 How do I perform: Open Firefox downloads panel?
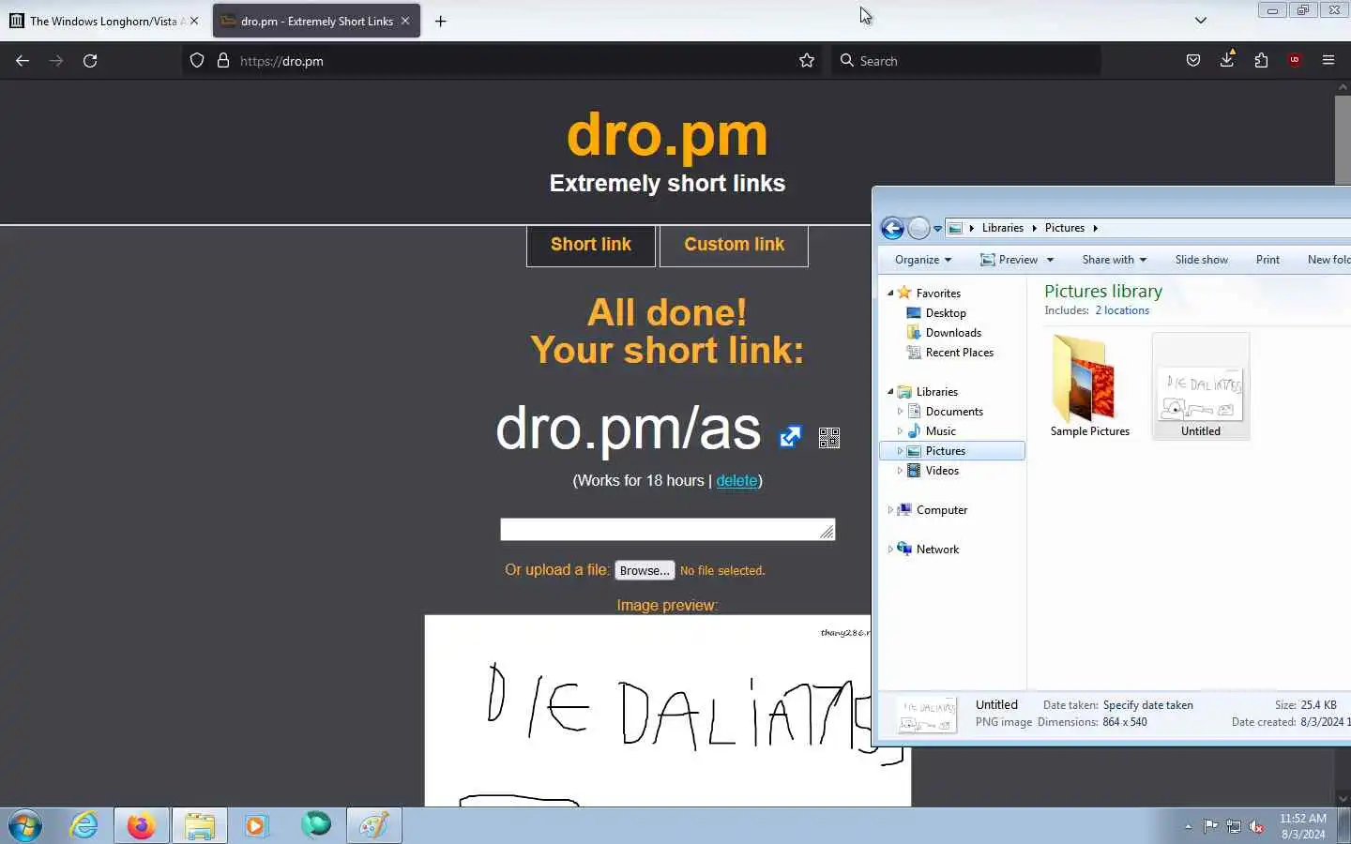(x=1227, y=60)
